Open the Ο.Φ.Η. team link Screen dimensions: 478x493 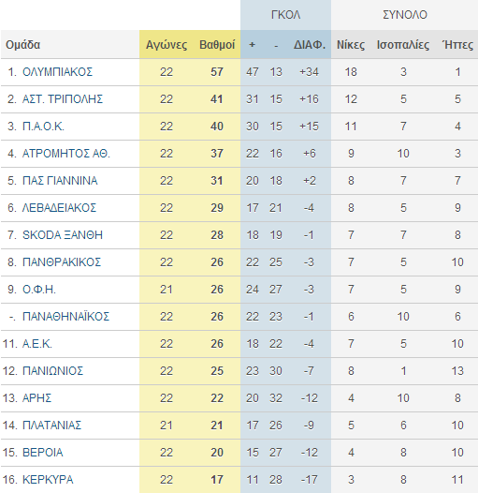pyautogui.click(x=39, y=290)
